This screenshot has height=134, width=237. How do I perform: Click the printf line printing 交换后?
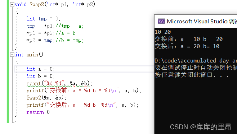[x=82, y=105]
